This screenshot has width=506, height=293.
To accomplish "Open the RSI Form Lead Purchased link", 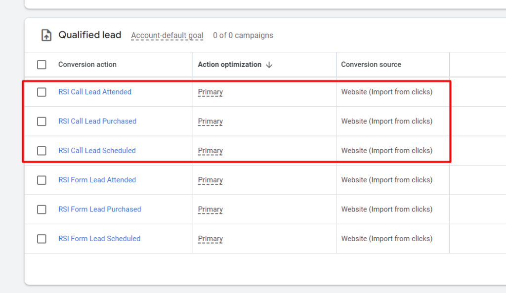I will pyautogui.click(x=100, y=209).
